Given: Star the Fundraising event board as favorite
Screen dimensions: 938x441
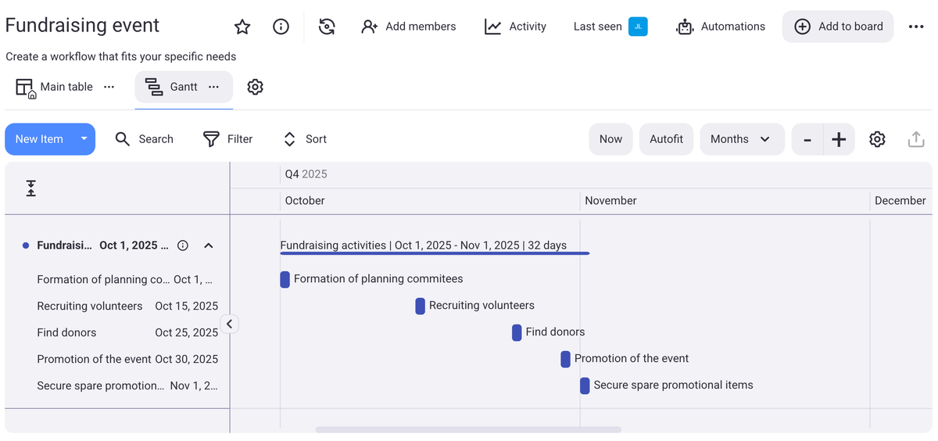Looking at the screenshot, I should click(242, 27).
